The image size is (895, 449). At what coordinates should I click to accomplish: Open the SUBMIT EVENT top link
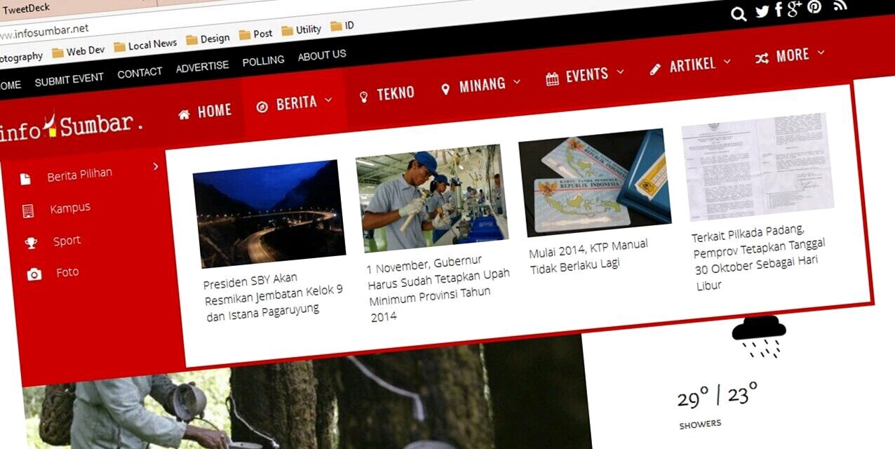(x=69, y=79)
